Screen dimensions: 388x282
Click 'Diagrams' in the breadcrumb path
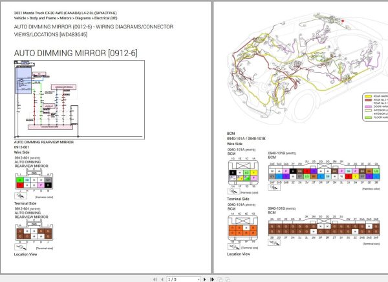[83, 18]
